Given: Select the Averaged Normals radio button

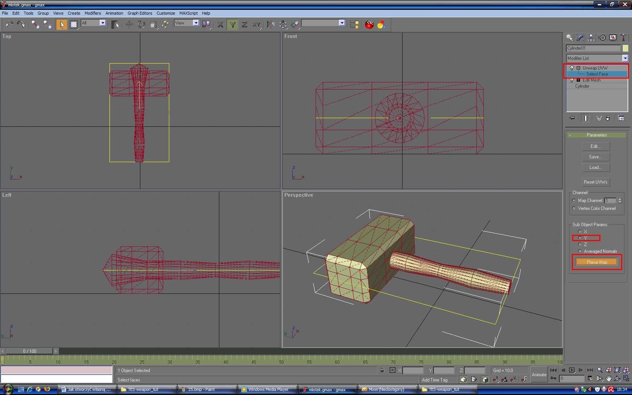Looking at the screenshot, I should coord(580,251).
